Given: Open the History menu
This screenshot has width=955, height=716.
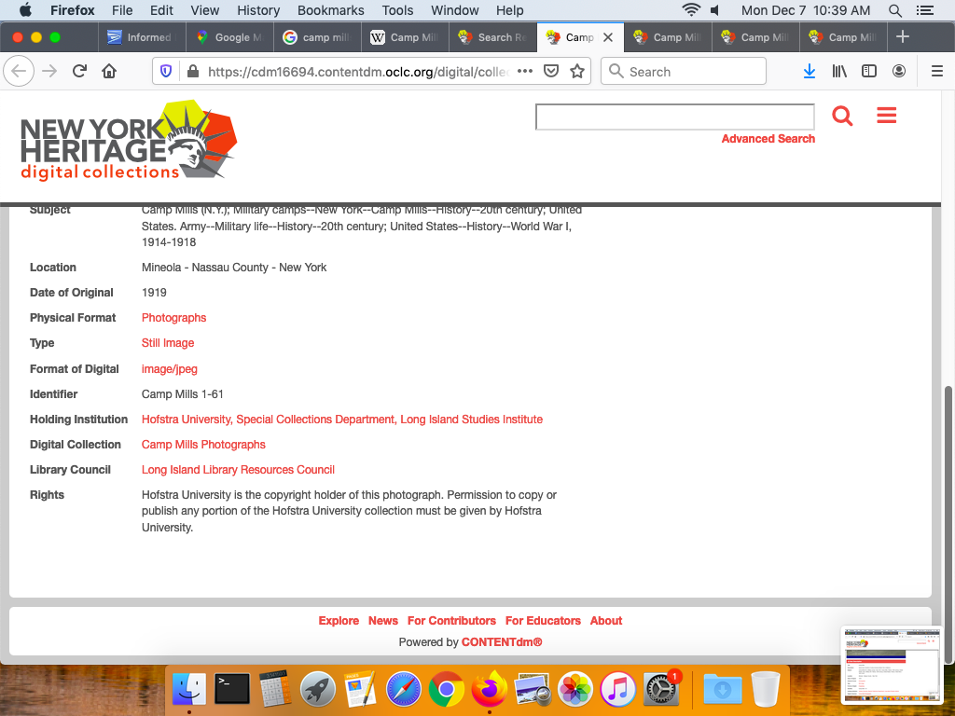Looking at the screenshot, I should (258, 10).
